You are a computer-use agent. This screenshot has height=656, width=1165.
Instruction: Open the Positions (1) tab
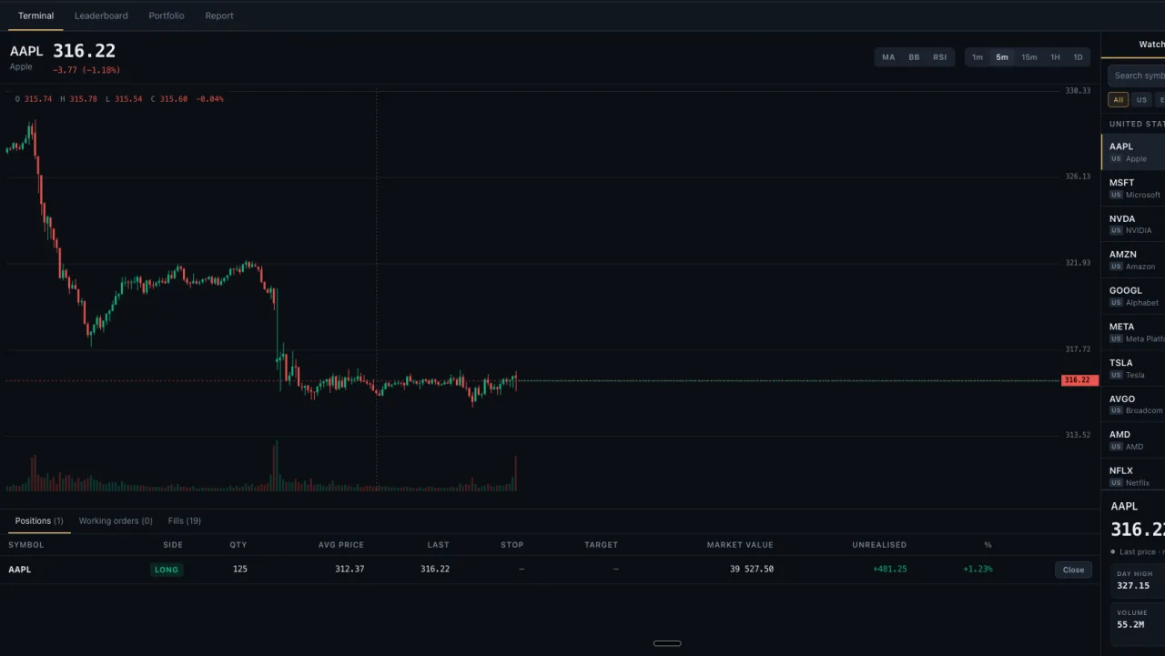(x=39, y=521)
